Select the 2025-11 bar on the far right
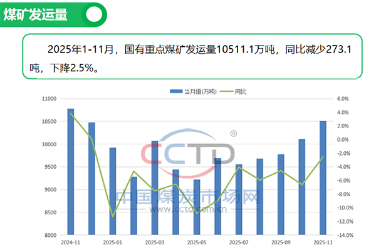The width and height of the screenshot is (376, 250). (x=323, y=178)
